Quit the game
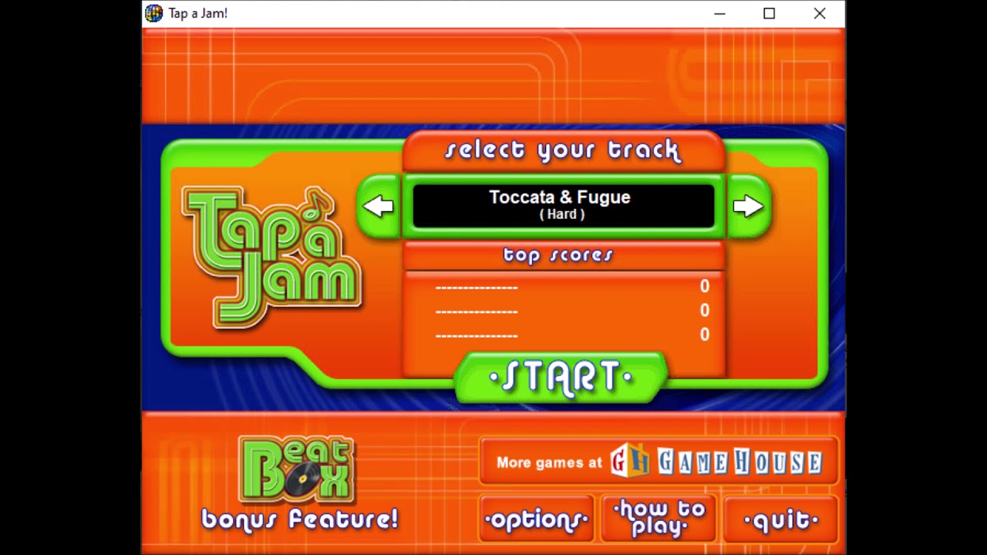This screenshot has height=555, width=987. click(x=780, y=520)
